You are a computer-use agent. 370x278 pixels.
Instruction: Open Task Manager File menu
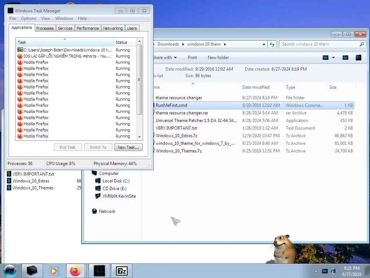click(13, 18)
